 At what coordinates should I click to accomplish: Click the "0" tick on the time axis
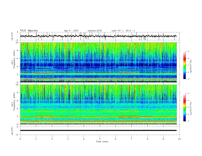pos(20,139)
